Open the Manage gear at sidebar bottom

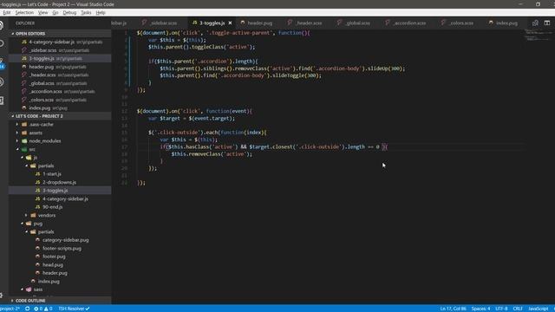[2, 295]
